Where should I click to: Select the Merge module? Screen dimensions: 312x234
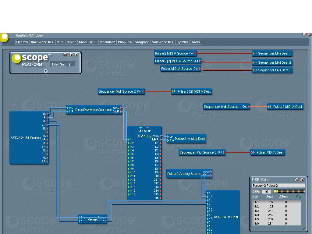93,219
